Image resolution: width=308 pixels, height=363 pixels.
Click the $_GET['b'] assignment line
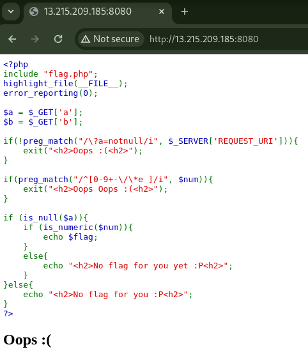tap(43, 122)
